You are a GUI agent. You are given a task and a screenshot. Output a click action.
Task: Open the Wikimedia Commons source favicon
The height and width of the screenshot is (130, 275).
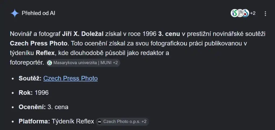pos(246,13)
